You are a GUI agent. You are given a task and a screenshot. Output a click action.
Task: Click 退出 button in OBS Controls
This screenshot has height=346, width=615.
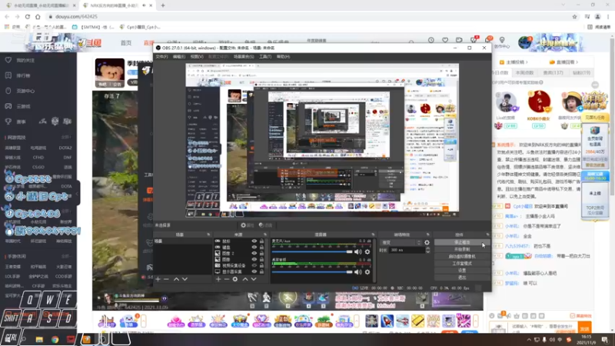tap(462, 278)
